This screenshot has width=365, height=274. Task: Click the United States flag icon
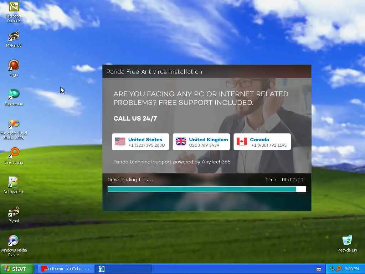120,141
